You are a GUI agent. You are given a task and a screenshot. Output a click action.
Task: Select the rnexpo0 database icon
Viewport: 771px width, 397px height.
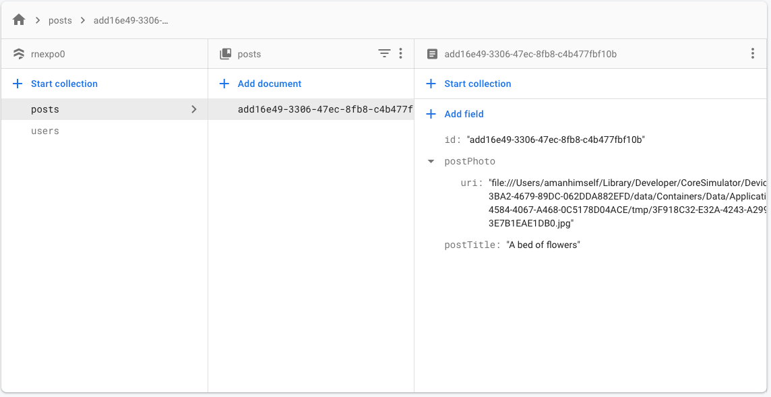[x=18, y=53]
